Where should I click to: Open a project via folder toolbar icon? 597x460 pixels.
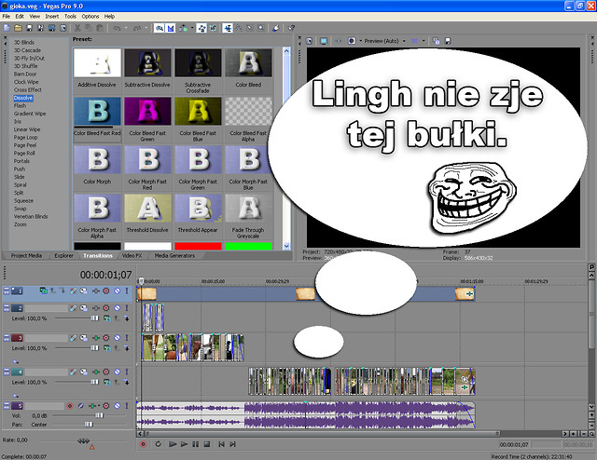pyautogui.click(x=18, y=28)
